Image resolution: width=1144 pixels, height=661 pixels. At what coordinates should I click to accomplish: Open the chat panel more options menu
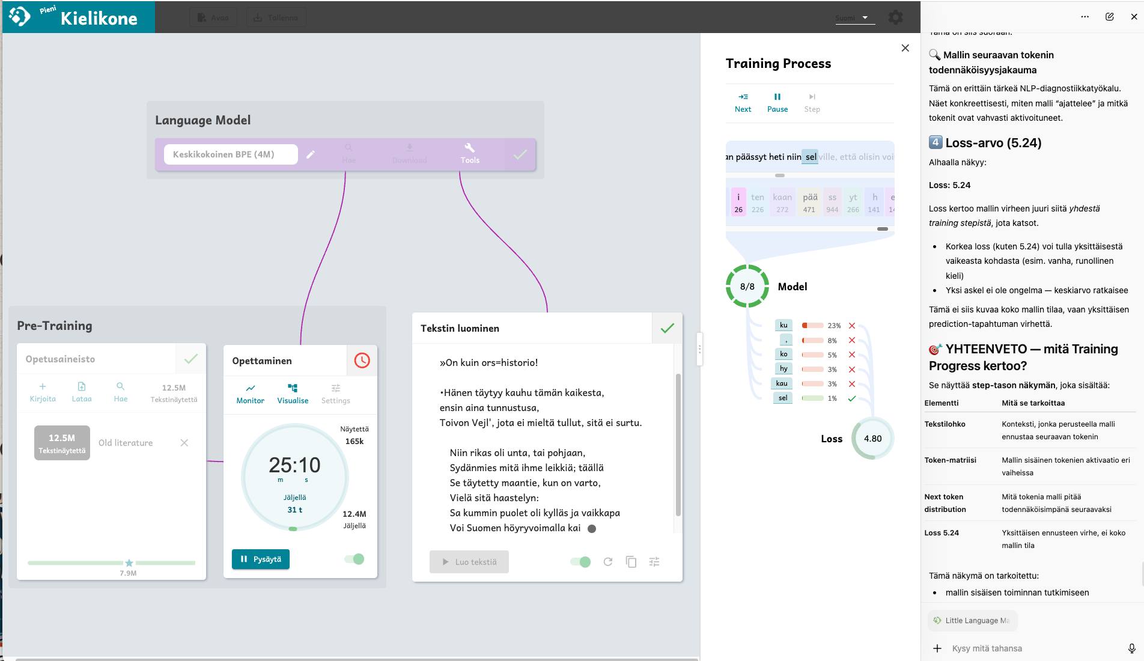pyautogui.click(x=1085, y=17)
